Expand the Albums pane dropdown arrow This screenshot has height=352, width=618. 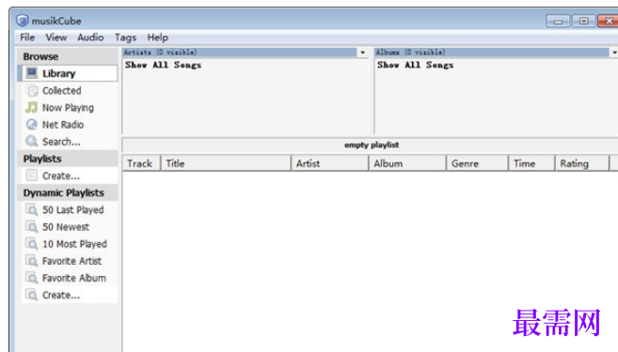tap(614, 53)
